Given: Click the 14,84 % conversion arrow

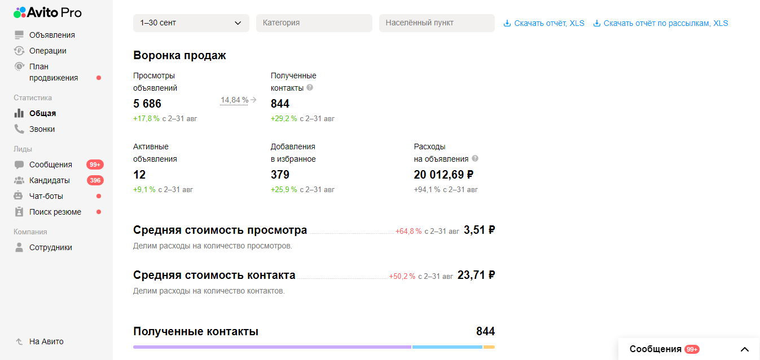Looking at the screenshot, I should (253, 100).
